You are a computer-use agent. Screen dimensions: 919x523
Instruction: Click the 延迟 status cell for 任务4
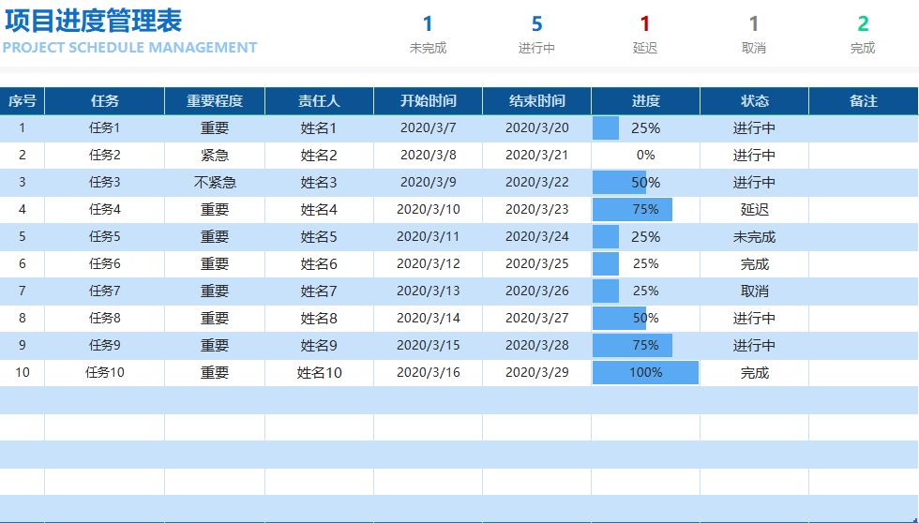pos(754,210)
